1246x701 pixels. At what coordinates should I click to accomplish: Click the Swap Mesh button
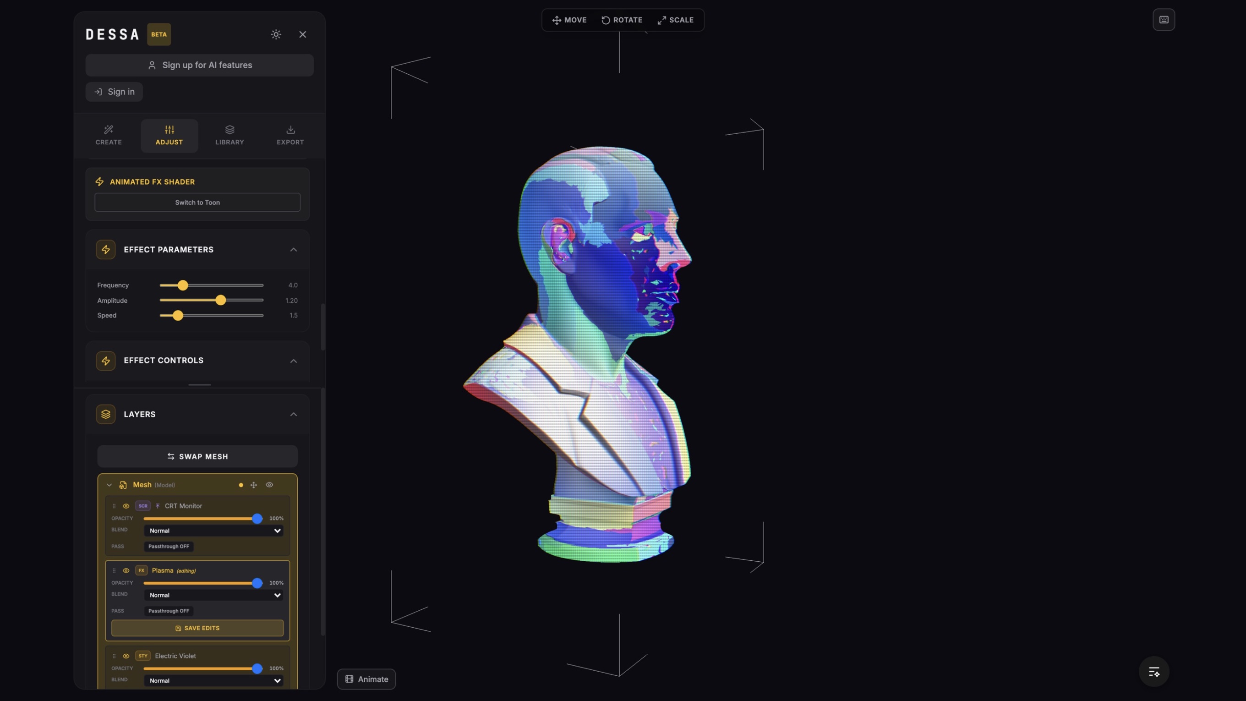click(x=197, y=457)
